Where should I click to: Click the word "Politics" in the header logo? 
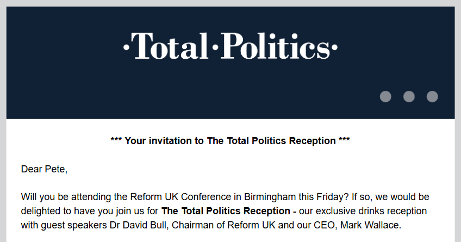276,46
